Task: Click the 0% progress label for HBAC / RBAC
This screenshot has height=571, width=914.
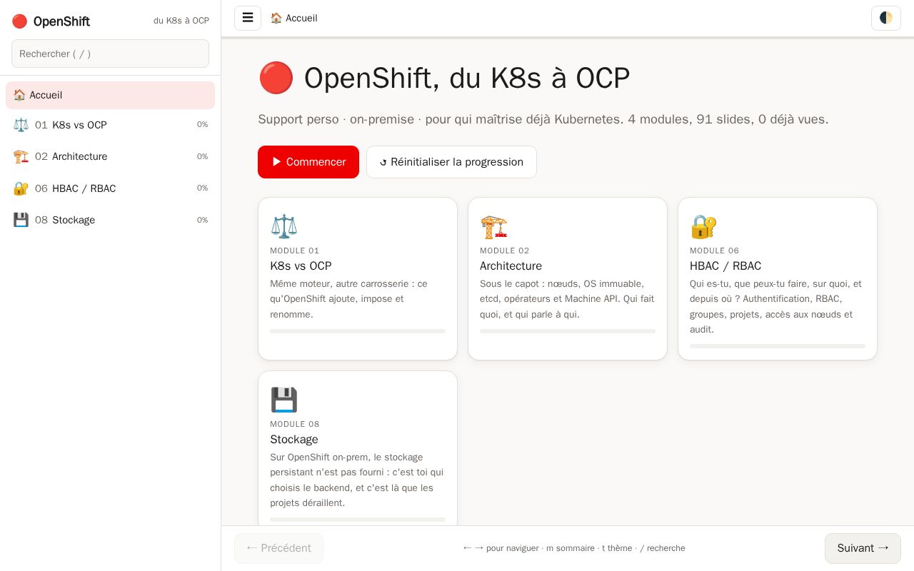Action: (x=203, y=188)
